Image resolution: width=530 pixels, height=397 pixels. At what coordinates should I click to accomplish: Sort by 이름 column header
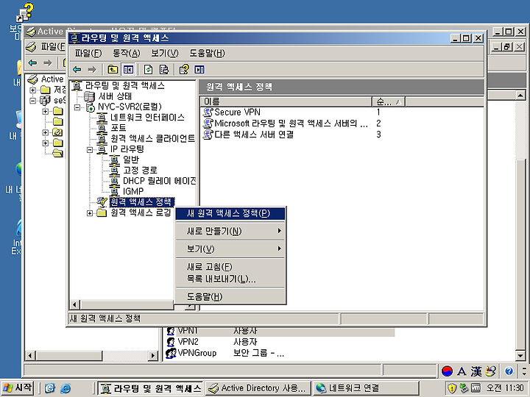coord(286,101)
